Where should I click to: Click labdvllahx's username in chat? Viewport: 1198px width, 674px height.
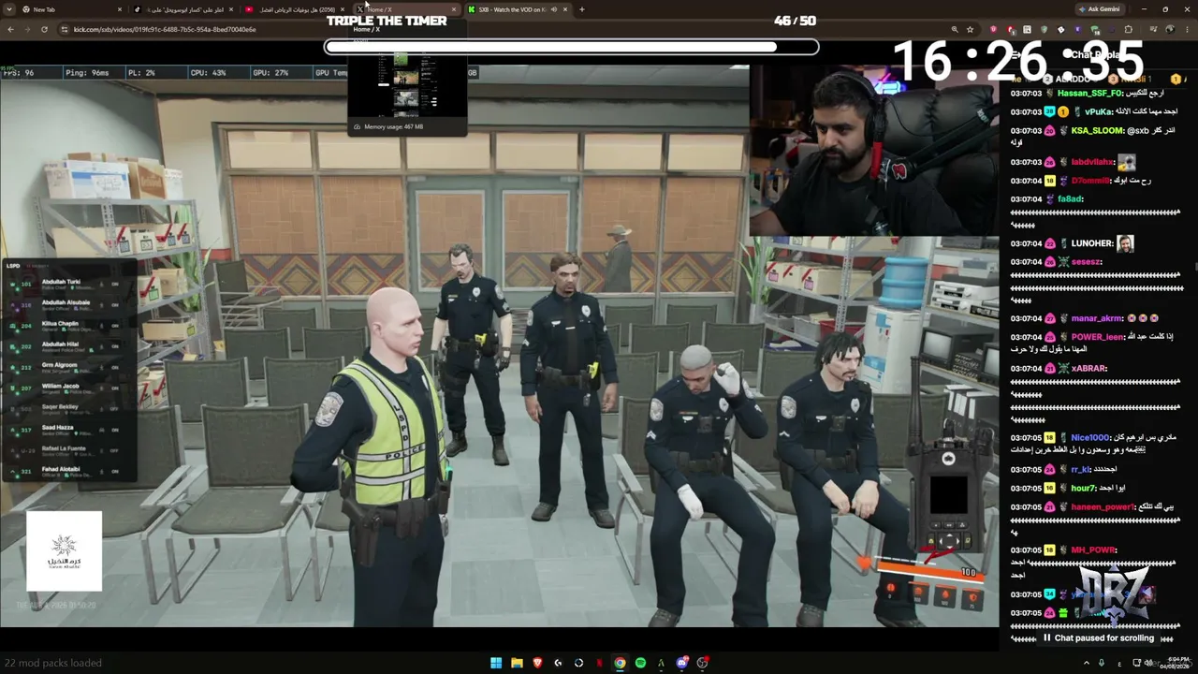pos(1092,163)
